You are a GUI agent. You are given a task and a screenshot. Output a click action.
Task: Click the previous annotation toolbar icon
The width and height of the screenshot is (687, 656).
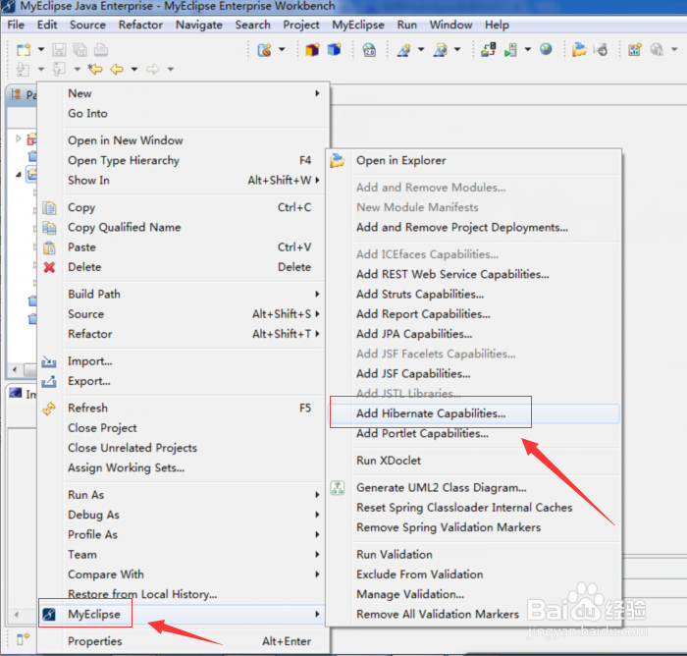tap(59, 70)
